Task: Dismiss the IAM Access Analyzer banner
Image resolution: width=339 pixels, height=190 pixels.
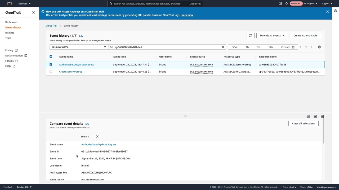Action: pos(327,12)
